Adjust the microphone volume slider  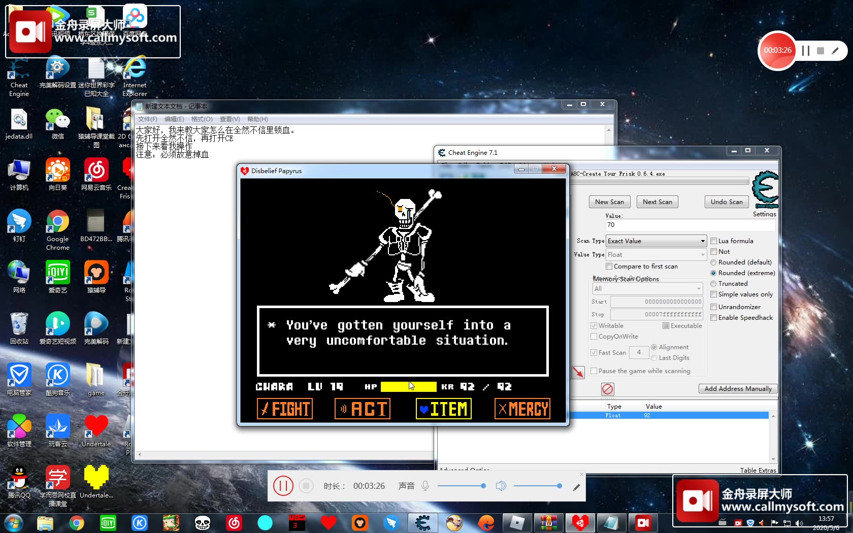[x=461, y=486]
